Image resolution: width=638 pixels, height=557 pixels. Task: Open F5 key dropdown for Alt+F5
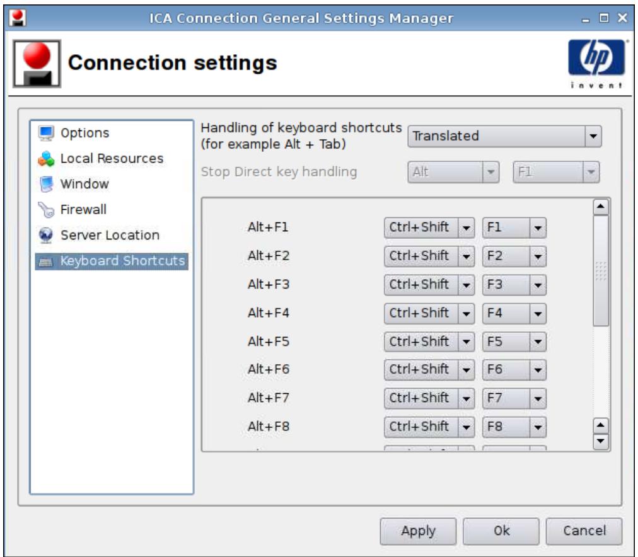coord(514,342)
